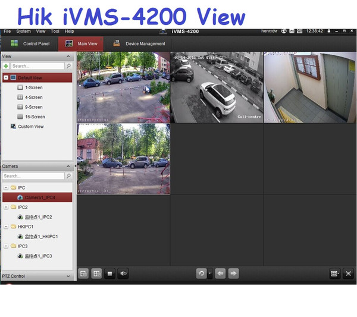Click the Custom View monitor icon

(x=13, y=126)
